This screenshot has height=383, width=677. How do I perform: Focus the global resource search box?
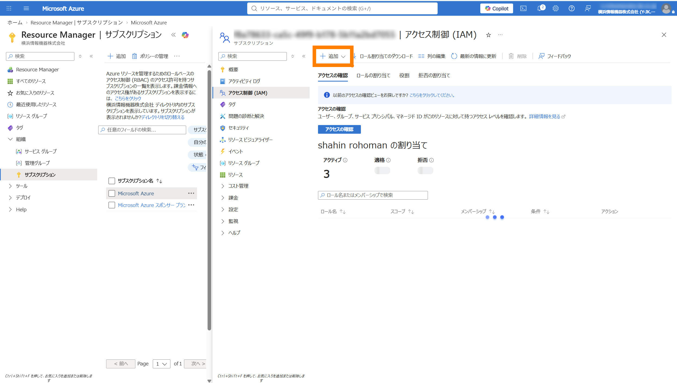pos(342,8)
